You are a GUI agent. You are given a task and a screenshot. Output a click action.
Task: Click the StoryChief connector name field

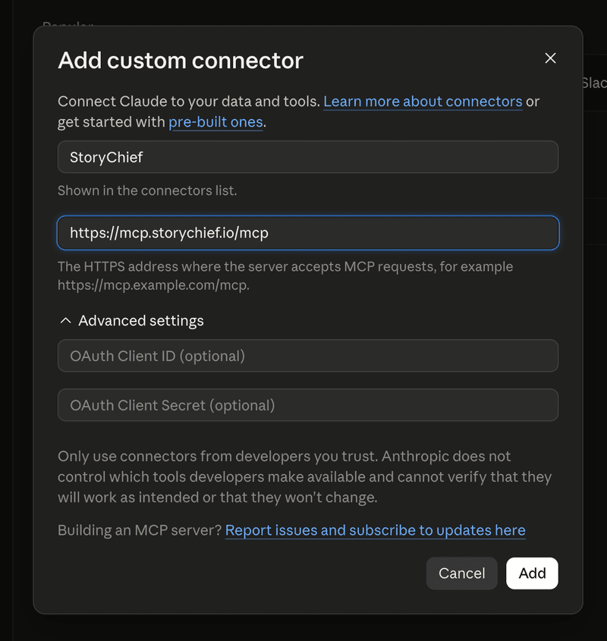308,157
